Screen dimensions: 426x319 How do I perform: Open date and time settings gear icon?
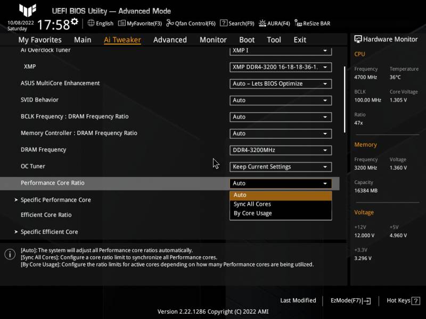click(75, 21)
